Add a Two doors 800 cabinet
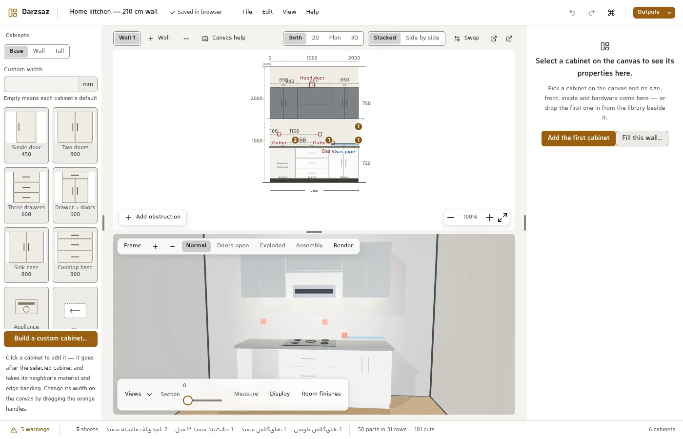 pyautogui.click(x=75, y=135)
